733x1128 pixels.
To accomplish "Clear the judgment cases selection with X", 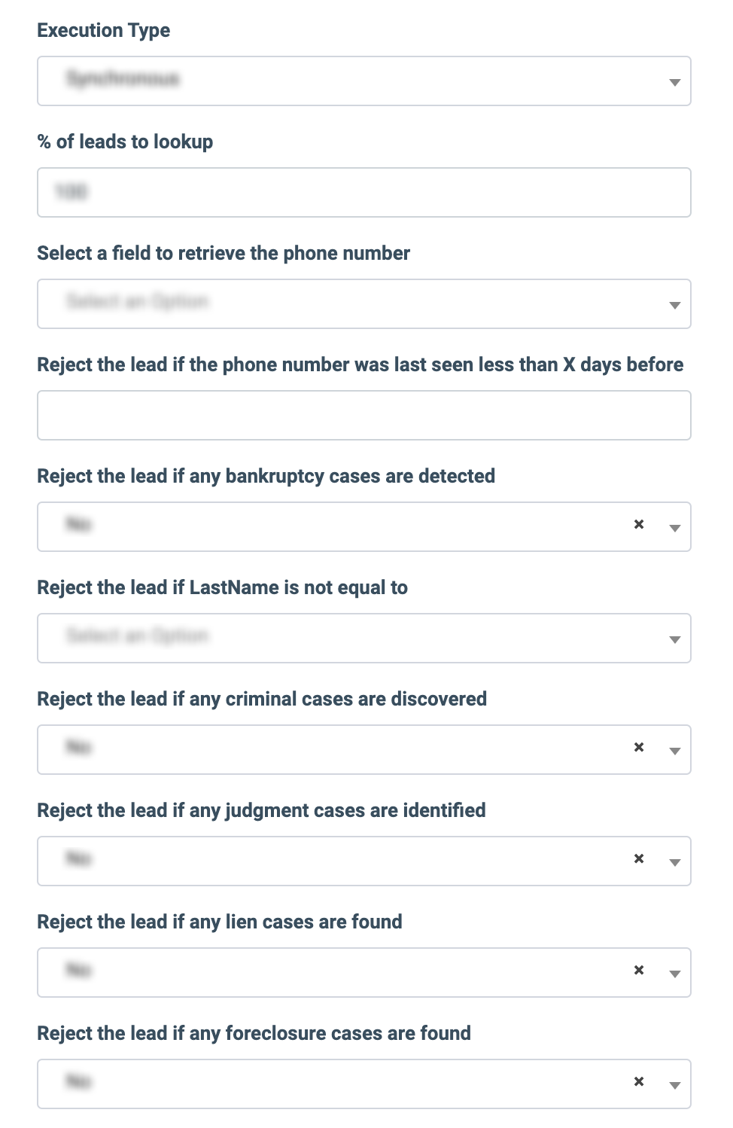I will (x=639, y=858).
